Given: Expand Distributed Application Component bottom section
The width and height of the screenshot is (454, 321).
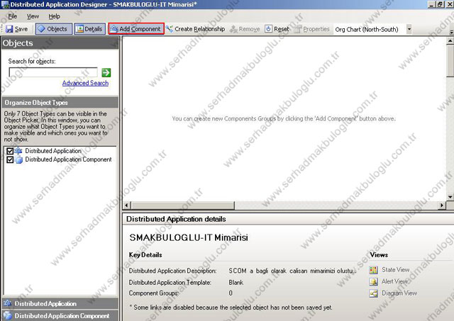Looking at the screenshot, I should click(x=60, y=315).
